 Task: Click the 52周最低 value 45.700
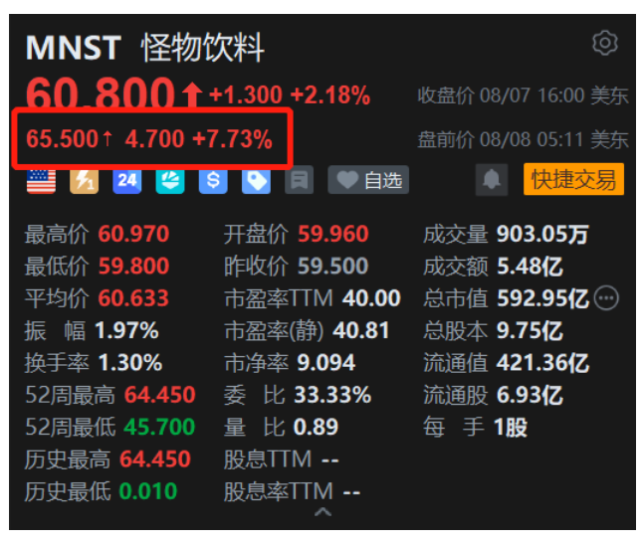tap(159, 427)
